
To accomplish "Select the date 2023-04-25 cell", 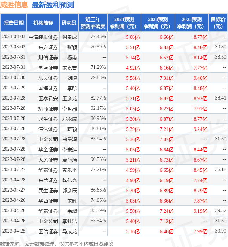I will 14,231.
